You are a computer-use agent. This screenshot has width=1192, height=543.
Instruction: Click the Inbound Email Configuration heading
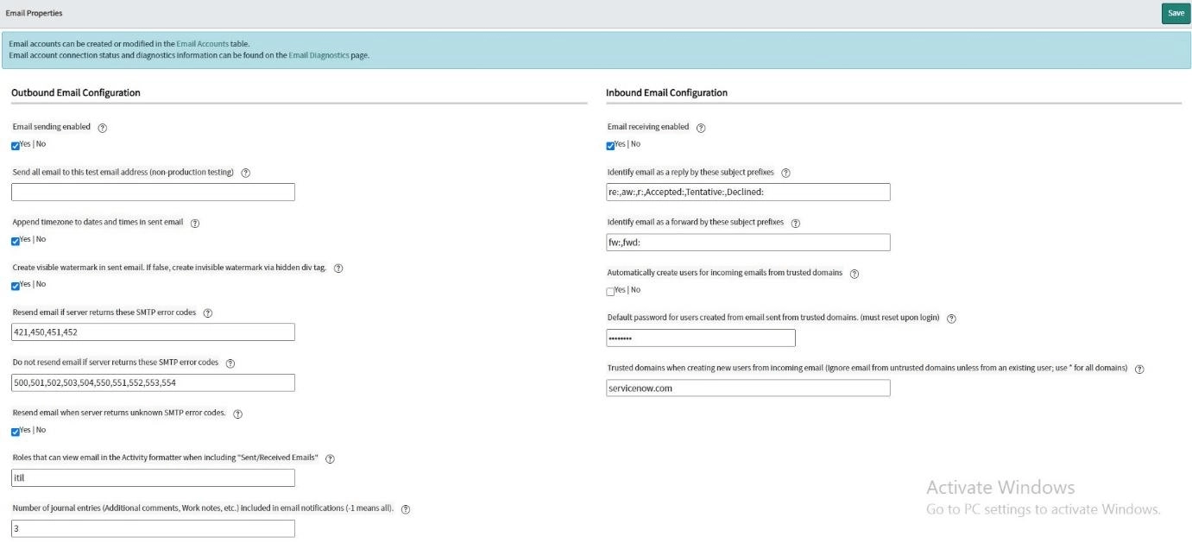[666, 92]
